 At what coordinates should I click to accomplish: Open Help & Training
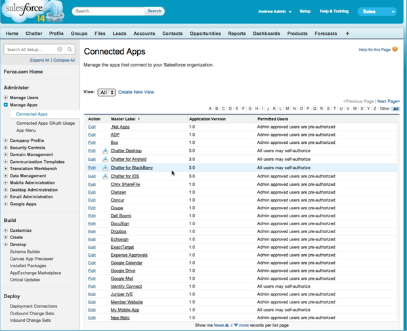coord(334,11)
